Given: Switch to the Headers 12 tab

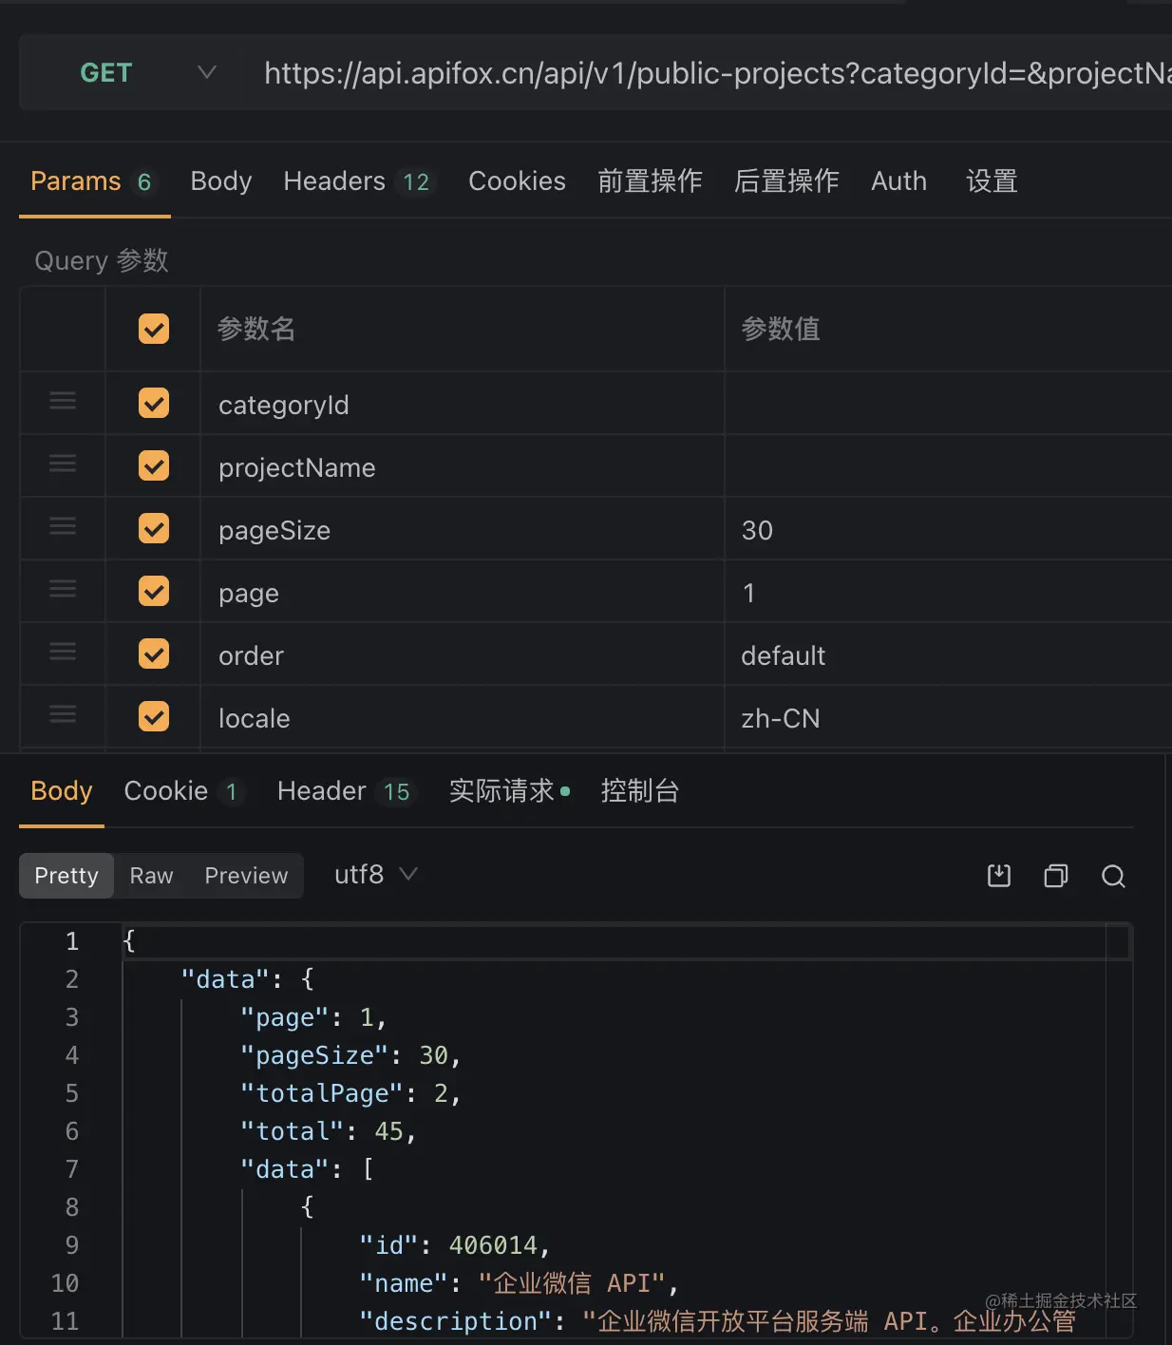Looking at the screenshot, I should [x=358, y=181].
